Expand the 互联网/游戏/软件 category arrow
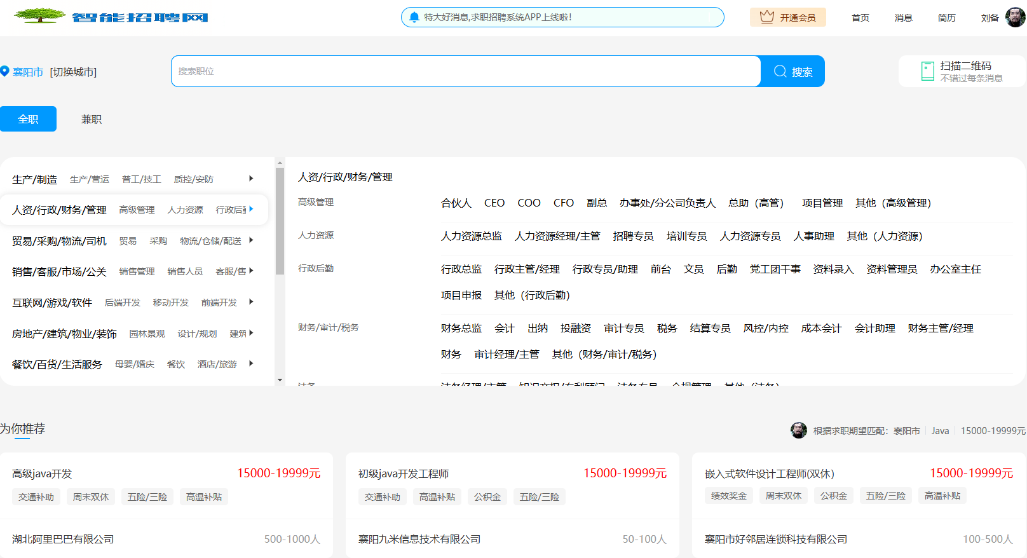 [x=251, y=302]
